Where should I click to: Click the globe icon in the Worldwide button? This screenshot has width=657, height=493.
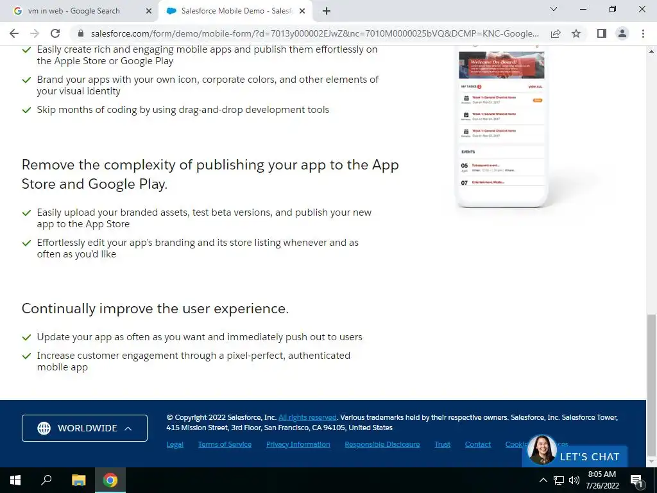44,428
